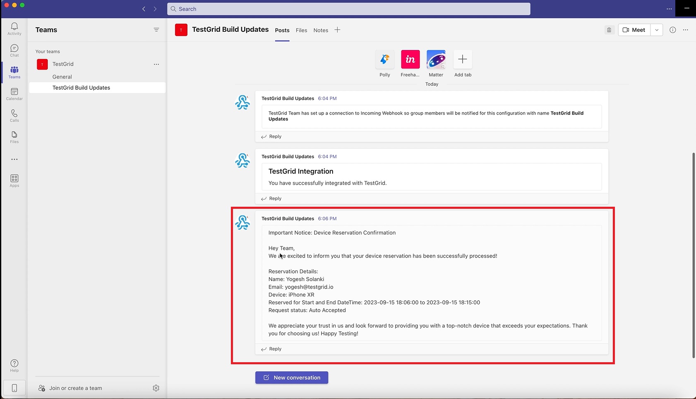Start a meeting with Meet button

(634, 30)
